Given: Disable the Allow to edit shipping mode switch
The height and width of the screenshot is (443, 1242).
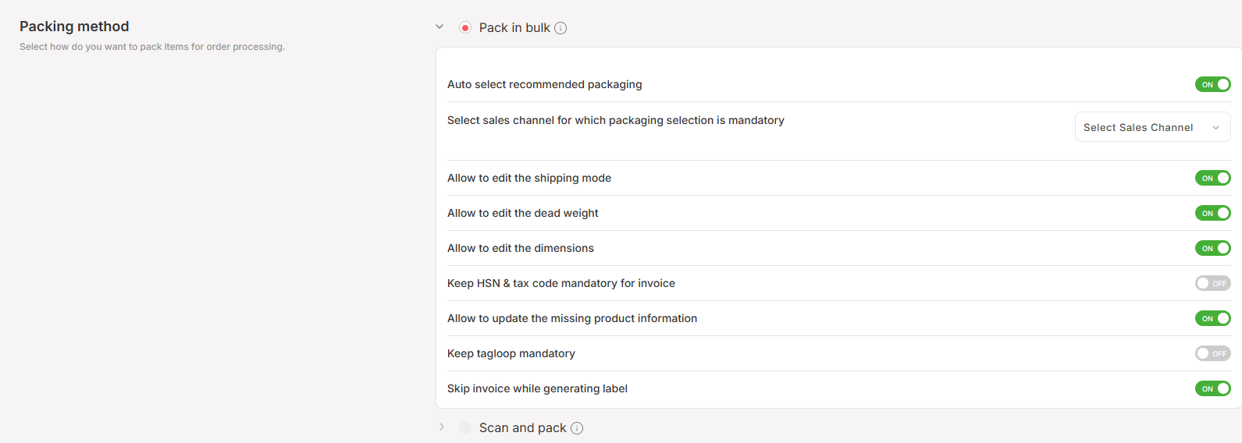Looking at the screenshot, I should click(x=1212, y=178).
